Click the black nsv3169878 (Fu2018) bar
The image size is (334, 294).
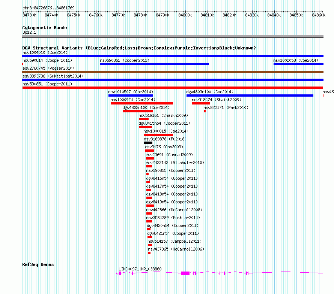[x=148, y=143]
